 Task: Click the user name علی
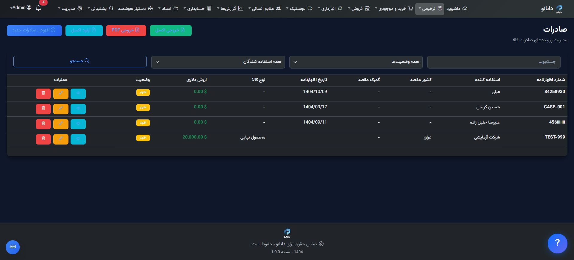496,92
